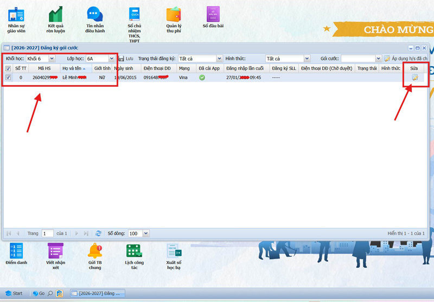434x302 pixels.
Task: Click Áp dụng h/s đã chọn button
Action: pyautogui.click(x=406, y=59)
